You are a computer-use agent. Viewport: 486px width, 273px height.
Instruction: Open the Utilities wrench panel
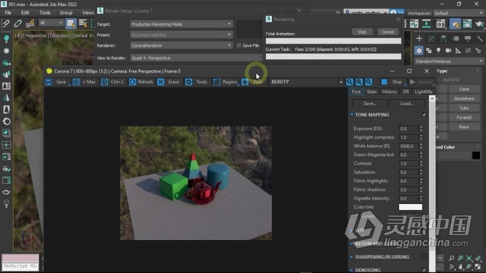click(479, 38)
